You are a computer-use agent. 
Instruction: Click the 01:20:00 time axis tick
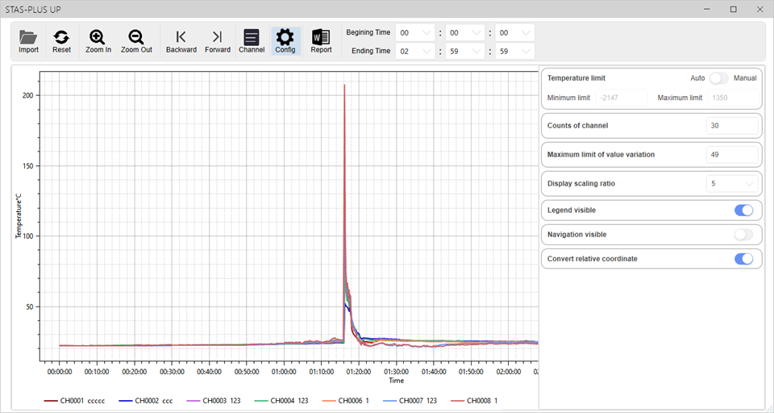[359, 372]
